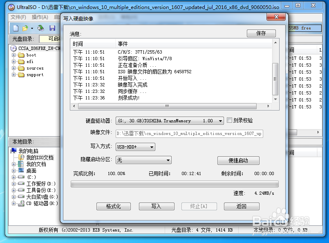Click the log scroll right arrow
Screen dimensions: 329x243
click(268, 106)
